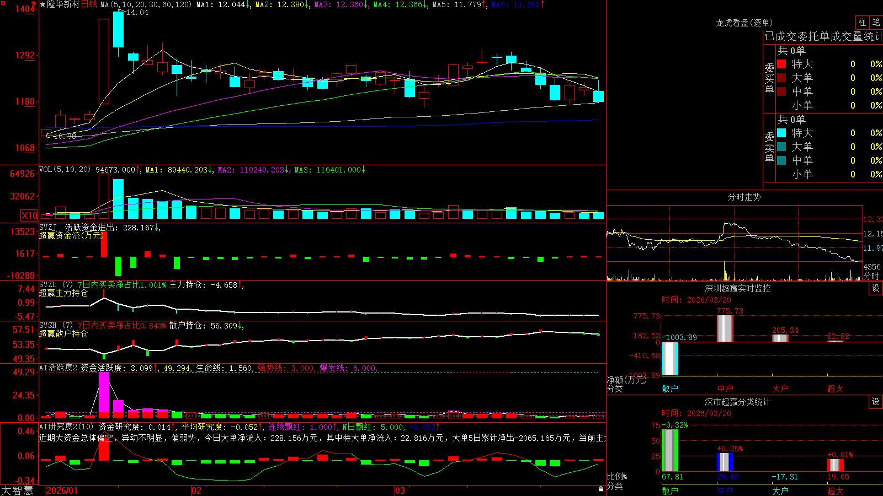The image size is (883, 496).
Task: Click the 近期大资金总体偏空 analysis text line
Action: [322, 438]
